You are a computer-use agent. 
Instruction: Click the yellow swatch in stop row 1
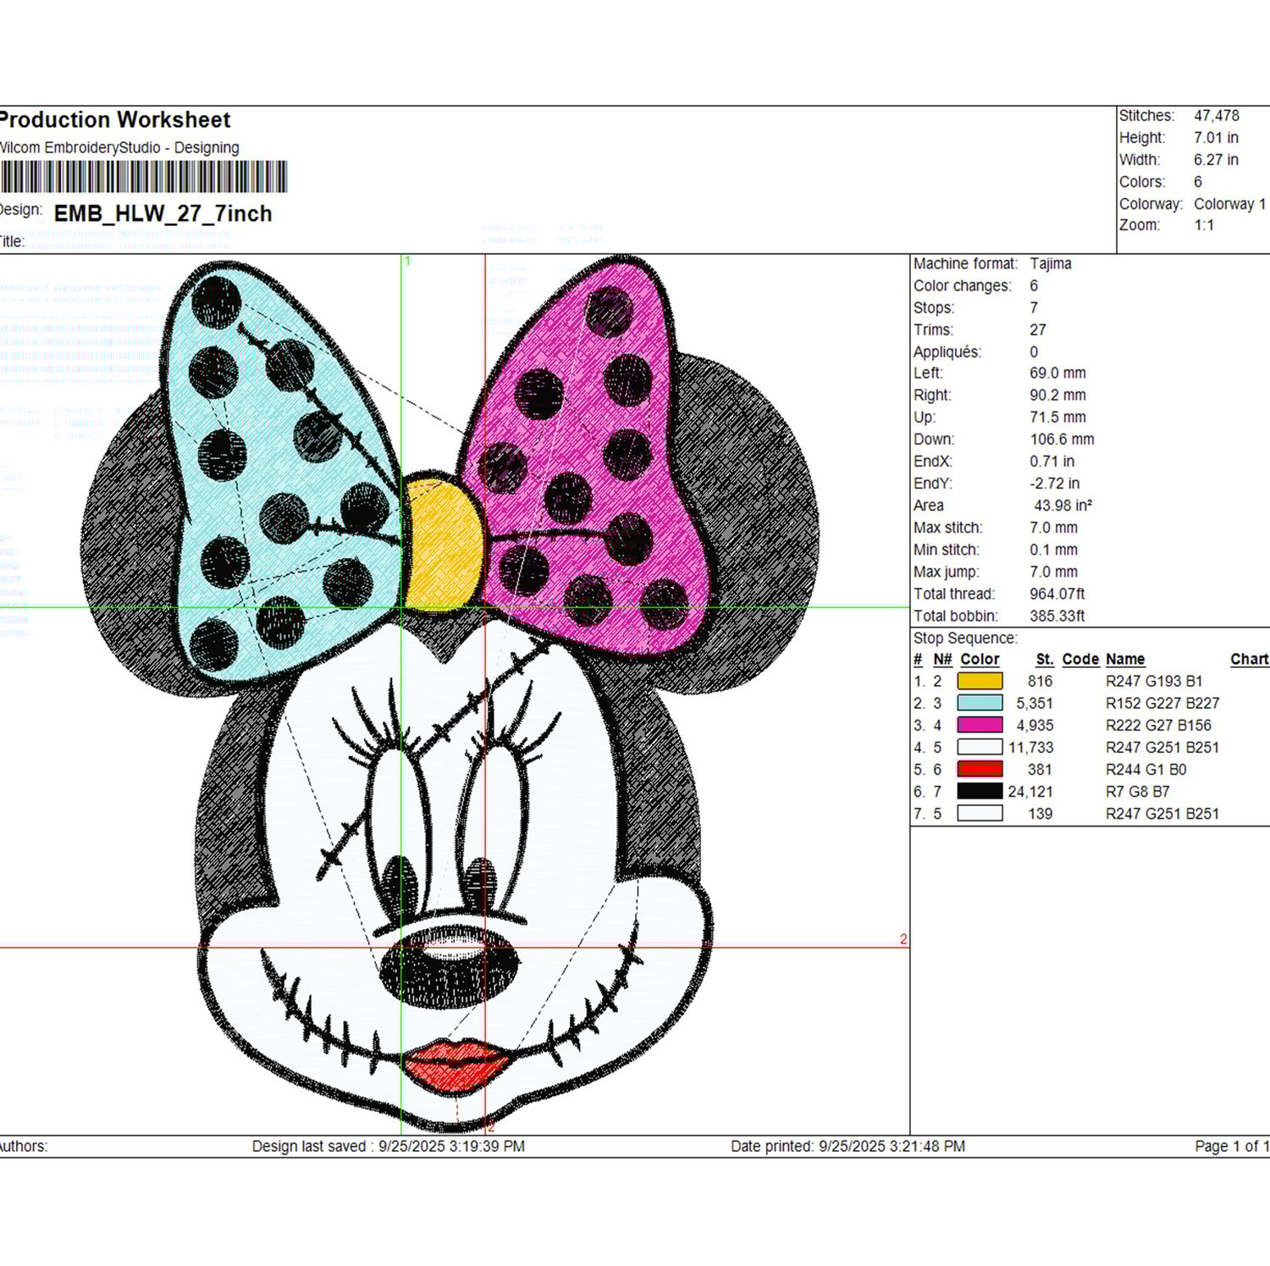[x=980, y=681]
